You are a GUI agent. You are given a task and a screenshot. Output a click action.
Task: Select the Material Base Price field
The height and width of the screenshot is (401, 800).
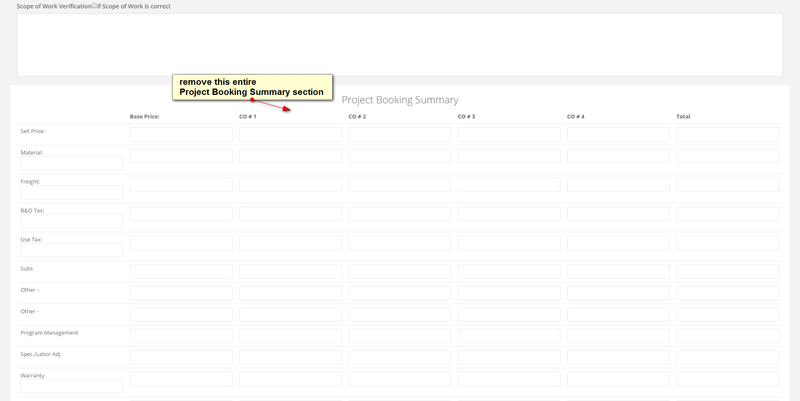click(181, 156)
